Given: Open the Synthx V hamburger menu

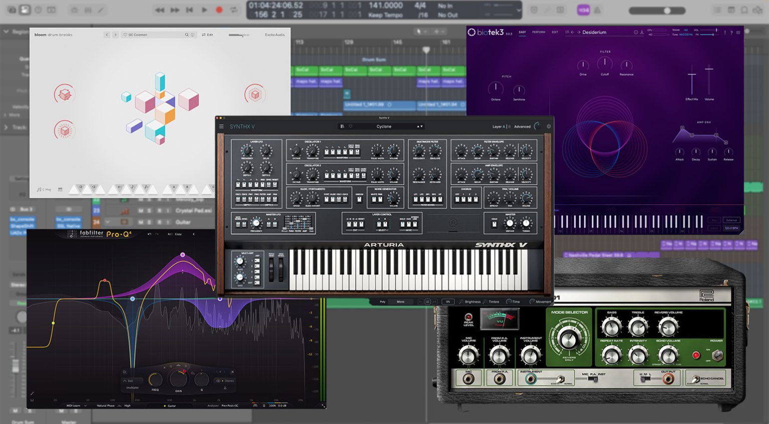Looking at the screenshot, I should (x=221, y=126).
